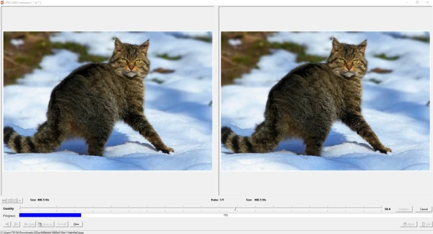This screenshot has height=234, width=433.
Task: Click the second zoom button beside 1:1
Action: 9,200
